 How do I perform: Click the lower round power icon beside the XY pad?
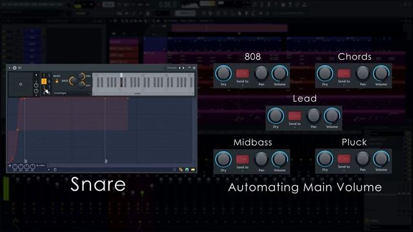[36, 91]
